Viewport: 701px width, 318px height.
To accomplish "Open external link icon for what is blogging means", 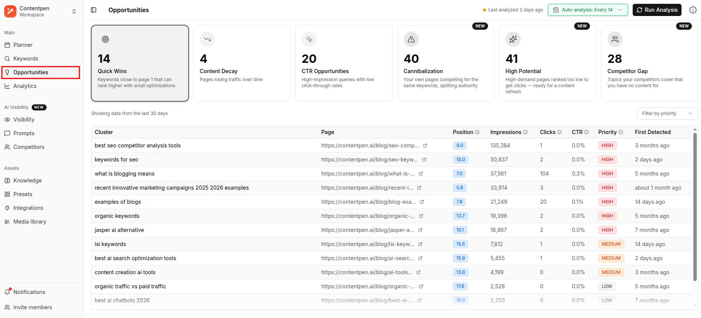I will (421, 174).
